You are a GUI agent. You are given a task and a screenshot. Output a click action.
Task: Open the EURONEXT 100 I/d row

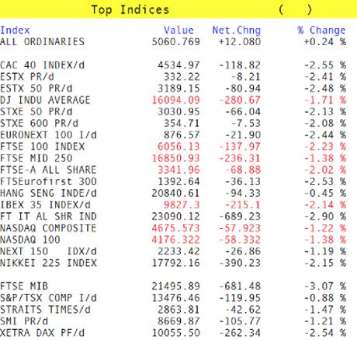[173, 135]
